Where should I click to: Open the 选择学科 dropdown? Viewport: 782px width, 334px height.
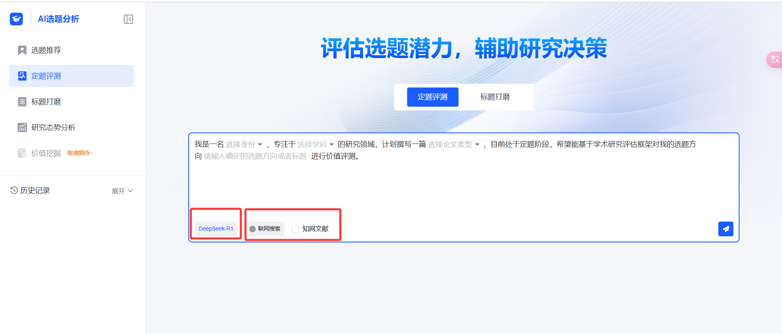click(x=315, y=144)
